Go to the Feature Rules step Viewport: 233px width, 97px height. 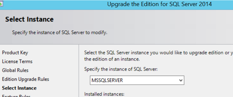coord(16,96)
